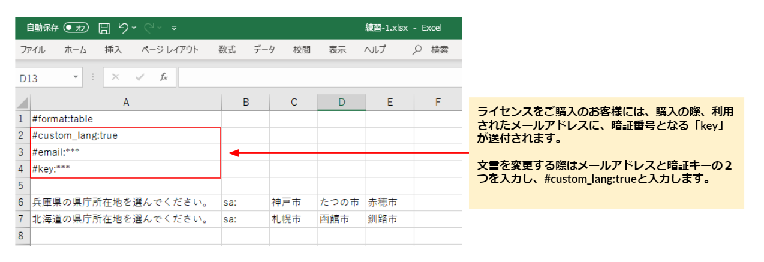Screen dimensions: 764x262
Task: Click inside the formula bar input
Action: (320, 77)
